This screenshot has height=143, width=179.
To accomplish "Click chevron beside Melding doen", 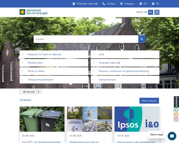I will (23, 63).
